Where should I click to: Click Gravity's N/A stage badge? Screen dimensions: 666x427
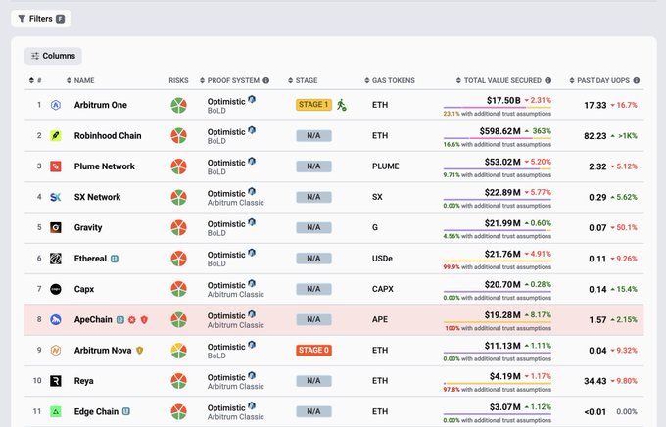(x=313, y=228)
